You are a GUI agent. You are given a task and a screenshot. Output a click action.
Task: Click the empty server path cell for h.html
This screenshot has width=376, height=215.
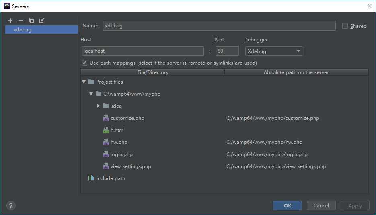tap(296, 130)
